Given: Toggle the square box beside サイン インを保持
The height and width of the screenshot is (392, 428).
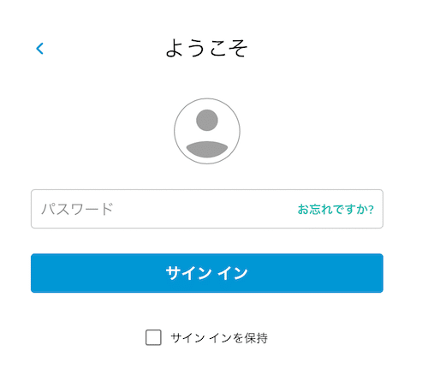Looking at the screenshot, I should [153, 337].
